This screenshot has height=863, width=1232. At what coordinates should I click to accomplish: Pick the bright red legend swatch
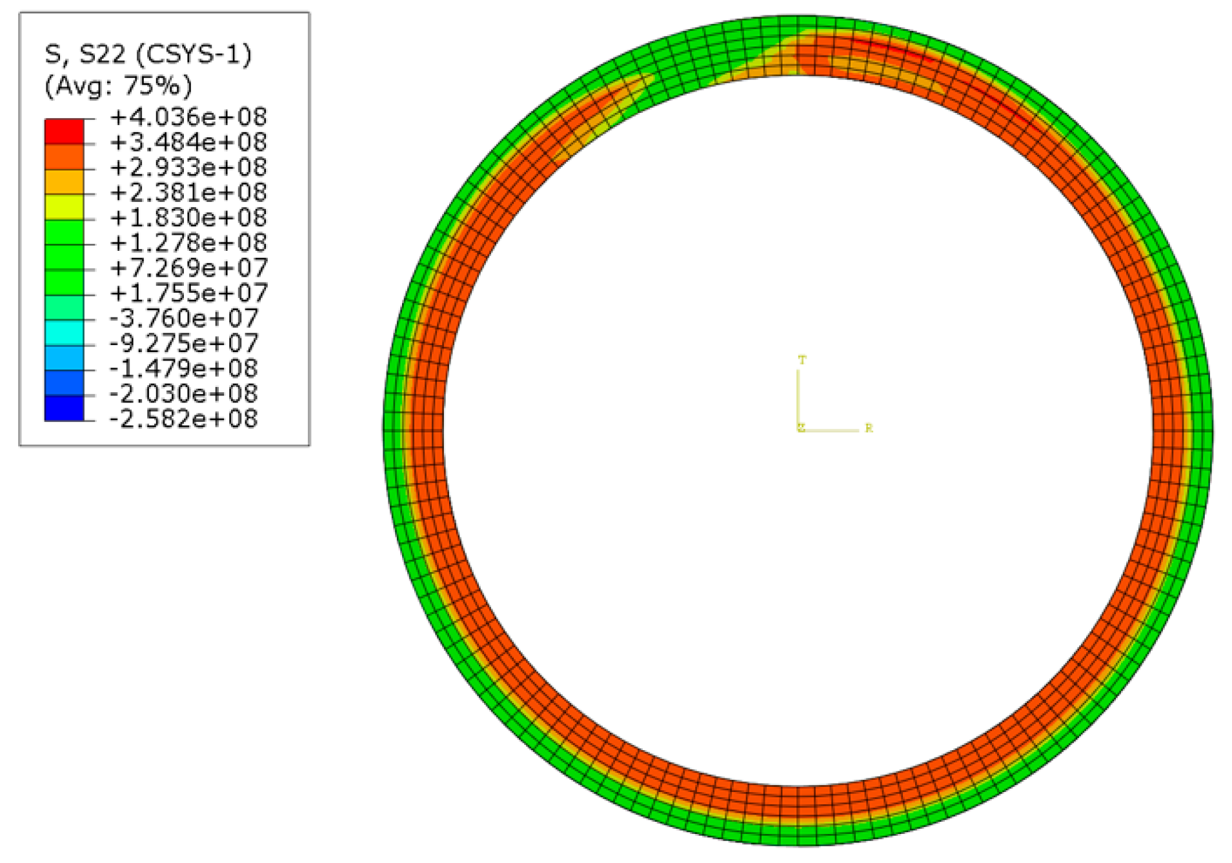(64, 131)
